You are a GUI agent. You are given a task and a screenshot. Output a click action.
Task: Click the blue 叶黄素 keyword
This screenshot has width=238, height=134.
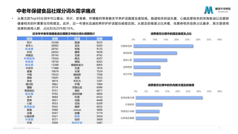29,120
